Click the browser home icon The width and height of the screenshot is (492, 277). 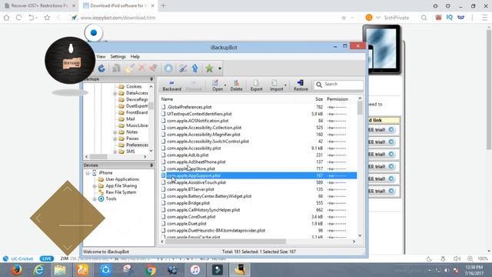7,18
